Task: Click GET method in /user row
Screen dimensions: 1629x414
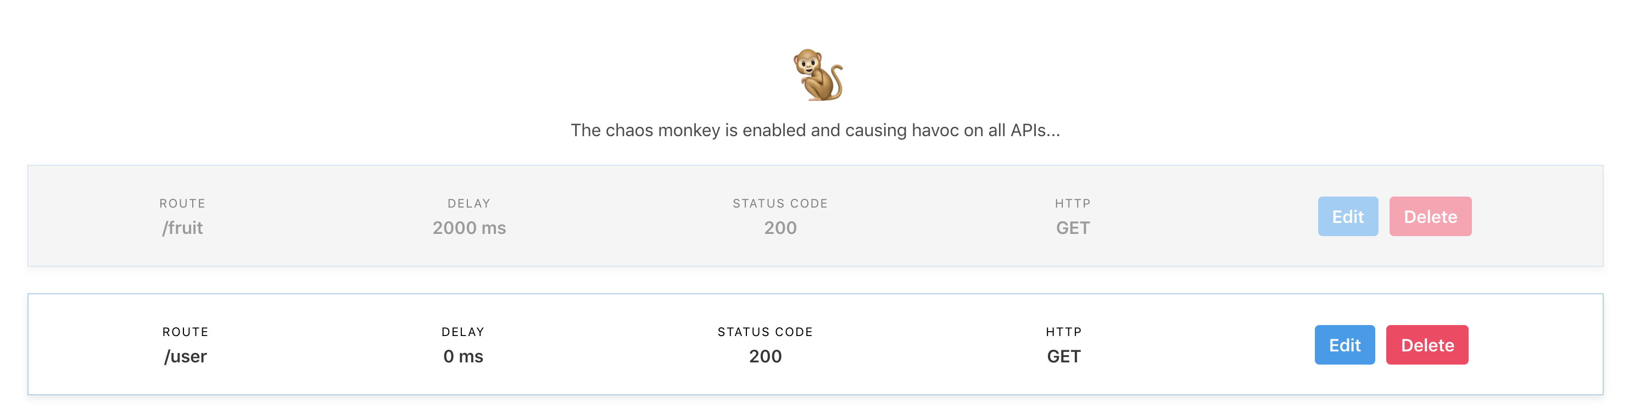Action: [1064, 356]
